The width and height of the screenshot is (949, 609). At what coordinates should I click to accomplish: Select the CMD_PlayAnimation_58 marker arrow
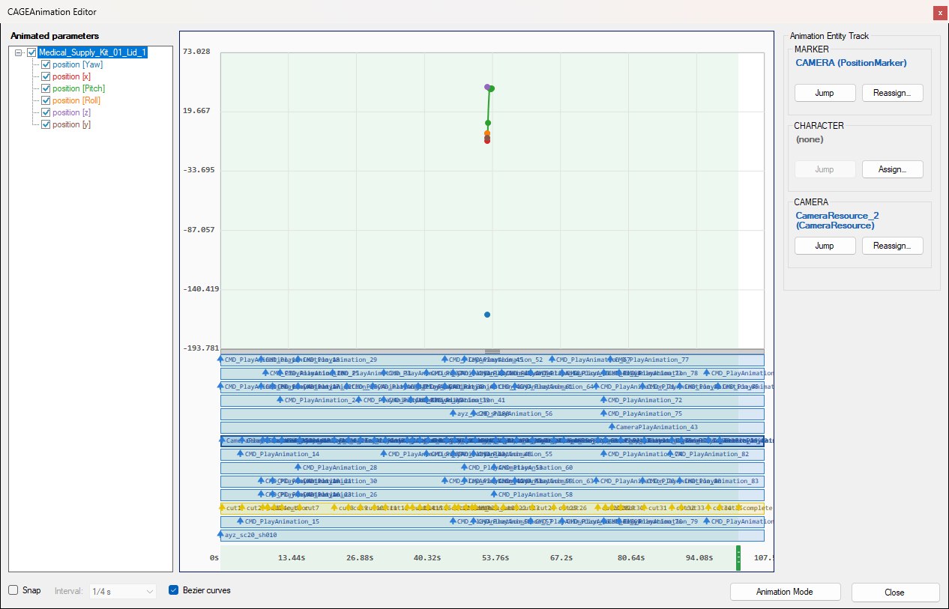click(493, 494)
